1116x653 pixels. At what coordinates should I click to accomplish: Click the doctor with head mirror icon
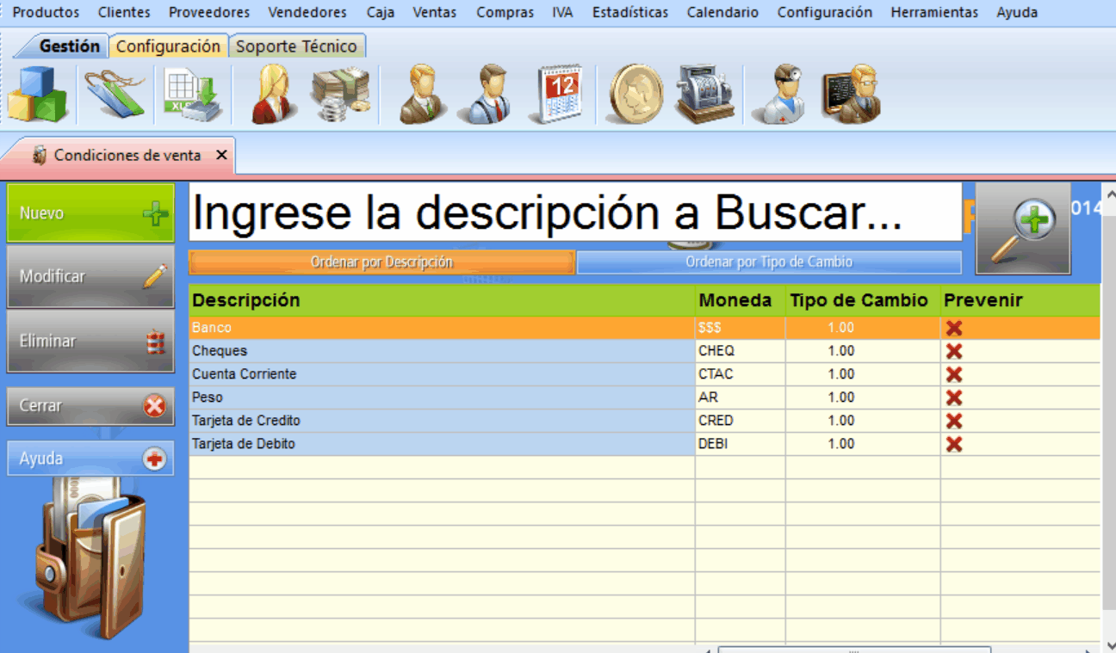(778, 94)
